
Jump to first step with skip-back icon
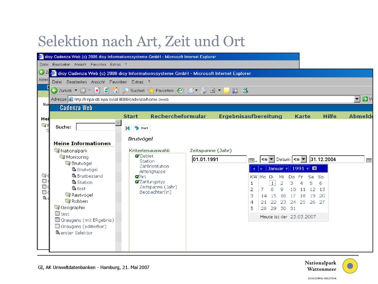(128, 128)
